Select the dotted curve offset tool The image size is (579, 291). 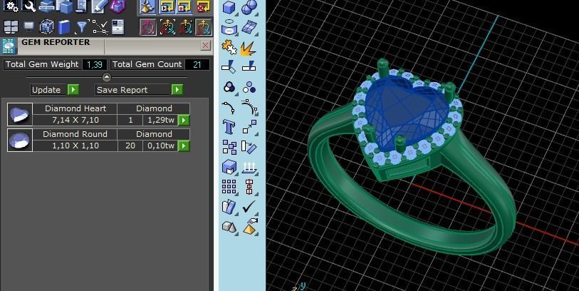[x=249, y=107]
